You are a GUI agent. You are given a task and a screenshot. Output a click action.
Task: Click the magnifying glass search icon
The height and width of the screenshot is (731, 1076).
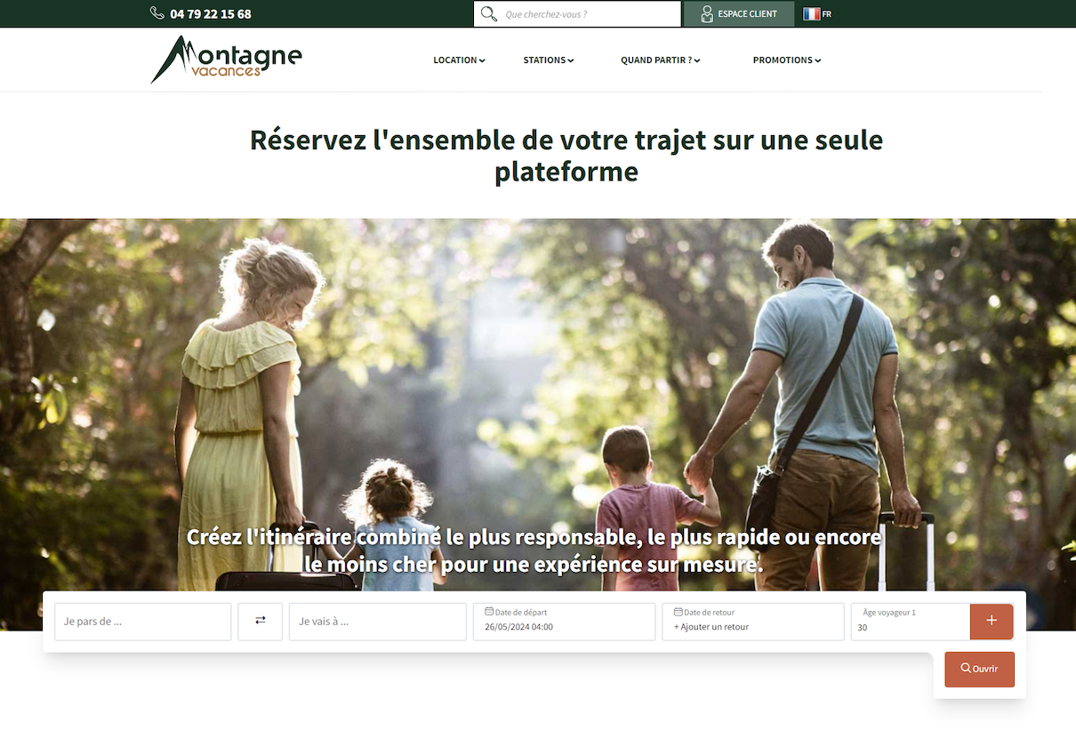tap(488, 14)
